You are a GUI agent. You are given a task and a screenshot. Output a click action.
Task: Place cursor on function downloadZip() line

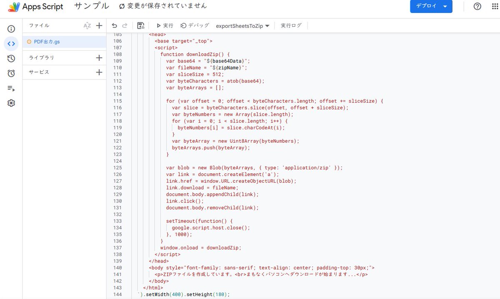195,54
